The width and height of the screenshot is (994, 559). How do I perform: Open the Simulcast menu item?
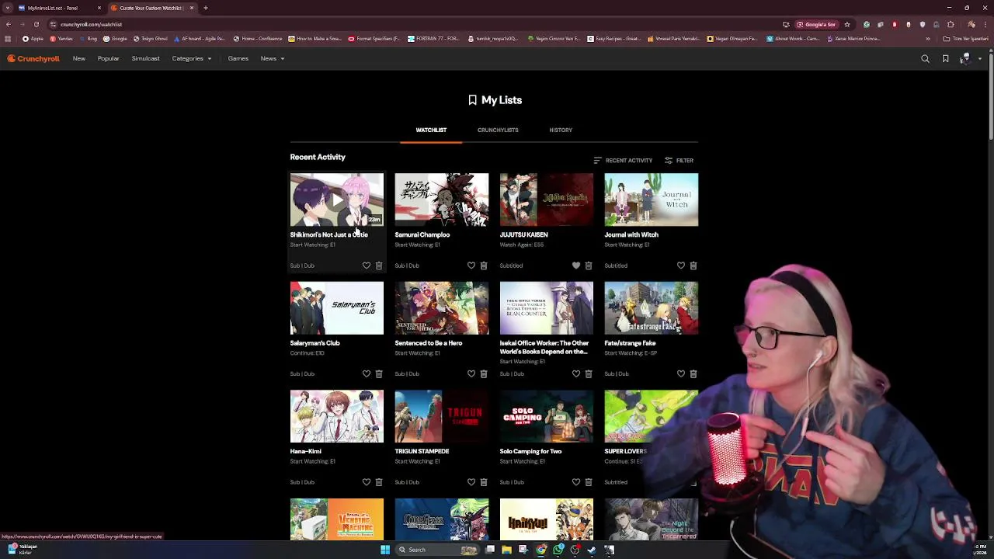pyautogui.click(x=146, y=58)
